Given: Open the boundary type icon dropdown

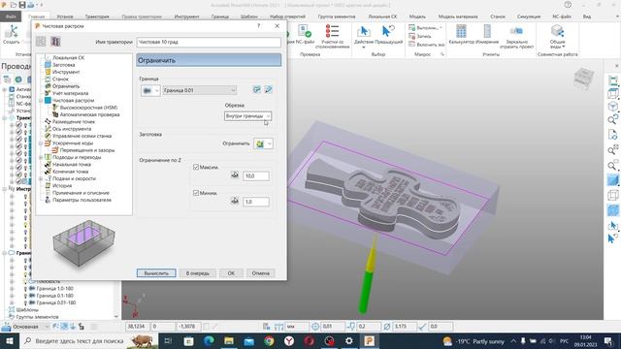Looking at the screenshot, I should pyautogui.click(x=150, y=90).
